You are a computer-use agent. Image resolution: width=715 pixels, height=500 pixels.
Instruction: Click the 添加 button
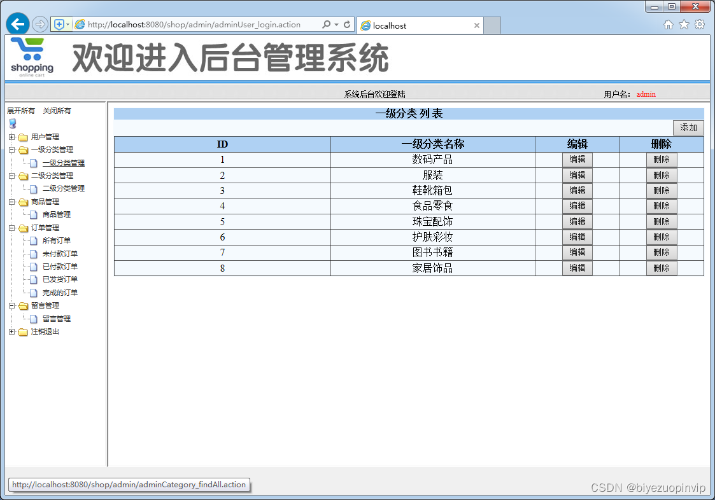(x=688, y=128)
